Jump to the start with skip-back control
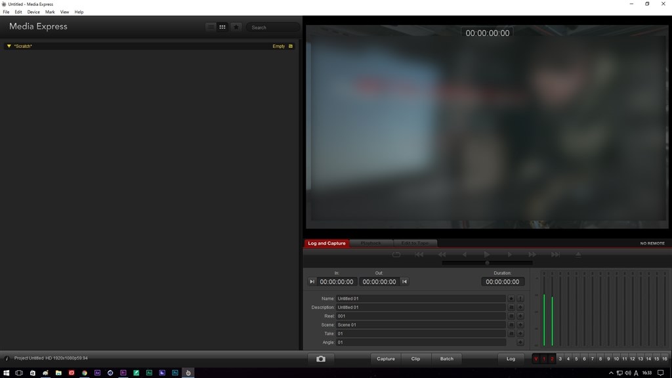 pos(419,255)
